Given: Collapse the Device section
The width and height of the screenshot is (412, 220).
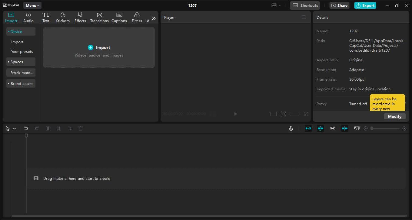Looking at the screenshot, I should click(21, 31).
